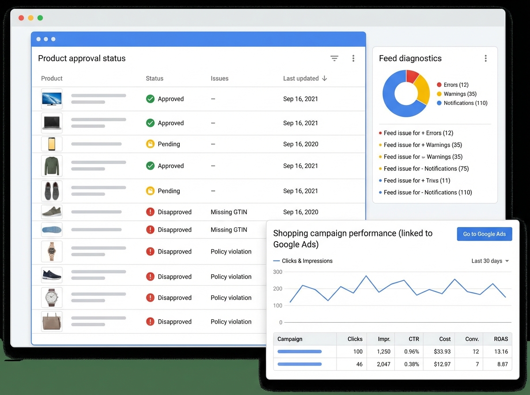Click the Campaign column header

pos(290,339)
